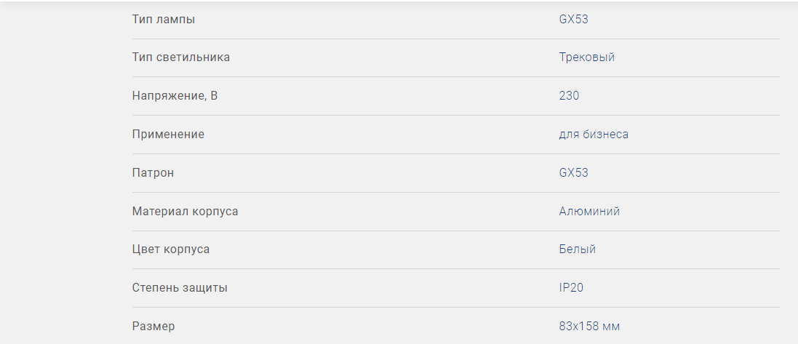
Task: Click the word 'бизнеса' in Применение value
Action: [605, 135]
